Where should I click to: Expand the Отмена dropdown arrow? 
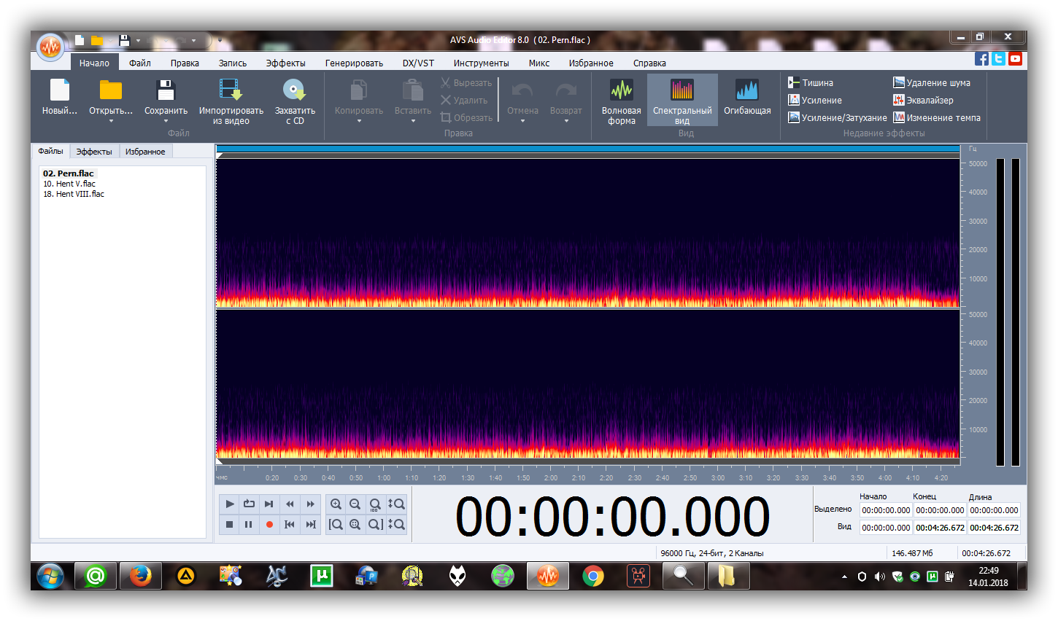tap(522, 121)
